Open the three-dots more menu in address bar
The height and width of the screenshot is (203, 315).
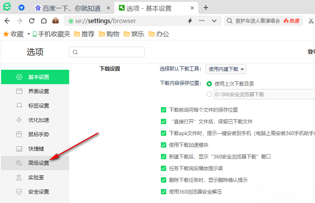click(202, 21)
